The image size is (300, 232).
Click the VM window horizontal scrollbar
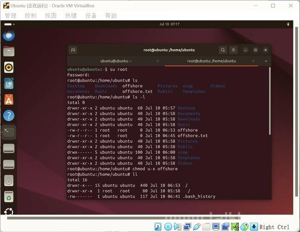click(124, 218)
